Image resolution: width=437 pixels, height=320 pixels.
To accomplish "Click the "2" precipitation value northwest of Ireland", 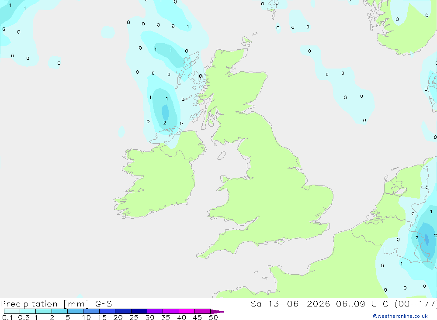I will click(165, 123).
